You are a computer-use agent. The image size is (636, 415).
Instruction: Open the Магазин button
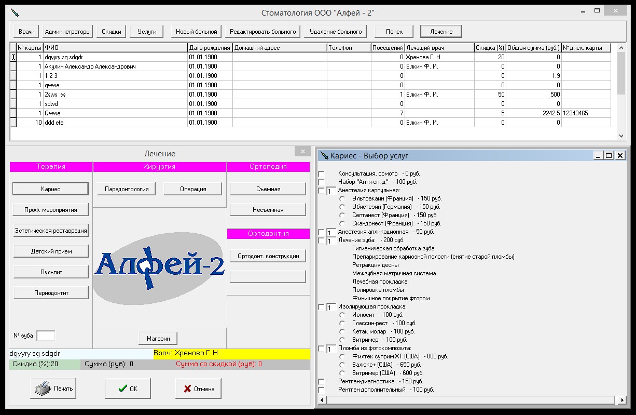coord(158,338)
